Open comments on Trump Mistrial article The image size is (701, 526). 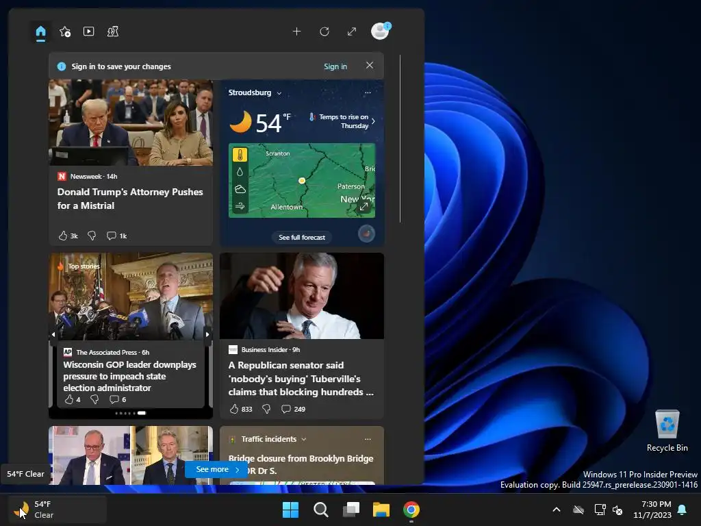click(x=116, y=236)
